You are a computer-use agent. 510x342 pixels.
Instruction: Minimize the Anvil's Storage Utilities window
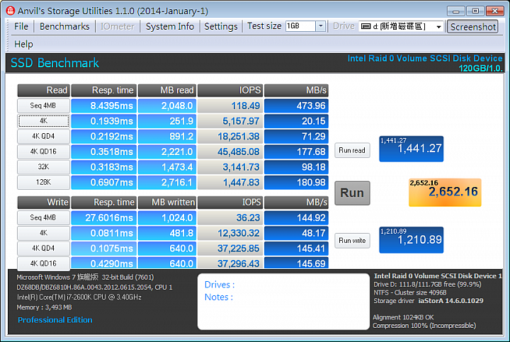click(456, 11)
